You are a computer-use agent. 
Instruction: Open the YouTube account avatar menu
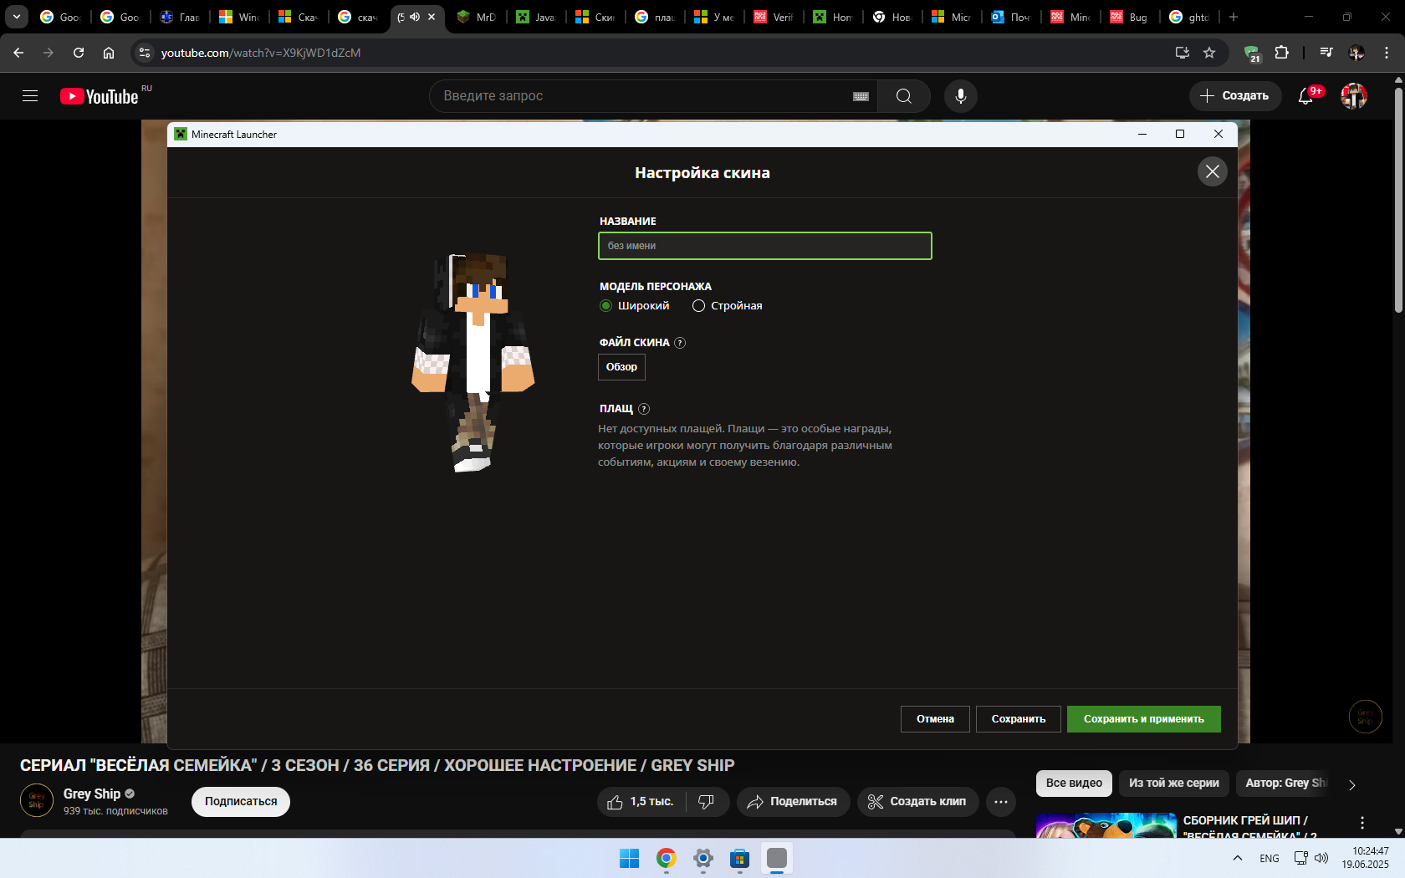click(1354, 96)
